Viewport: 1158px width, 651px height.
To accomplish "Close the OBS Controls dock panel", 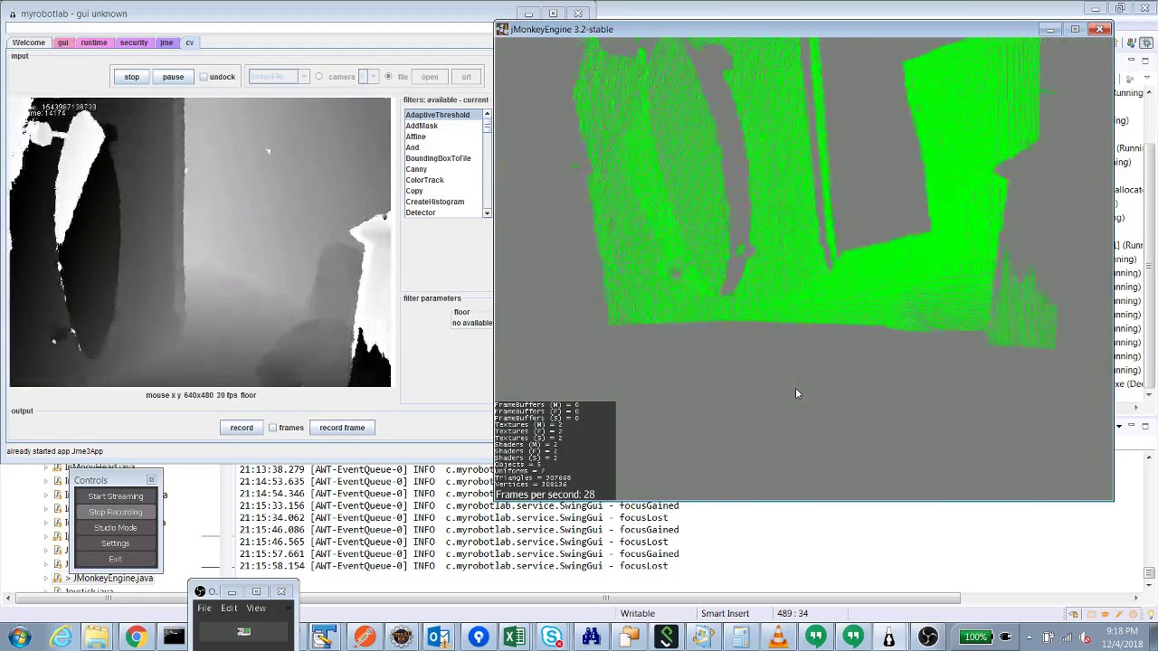I will (151, 480).
